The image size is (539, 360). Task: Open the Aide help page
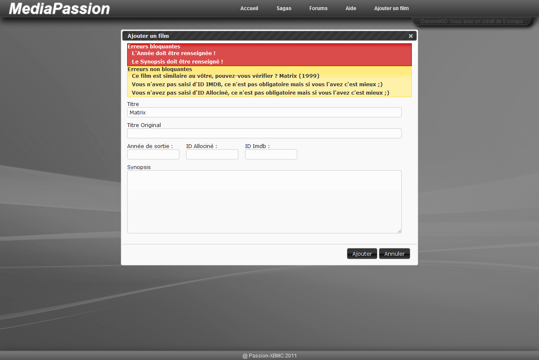(x=351, y=8)
